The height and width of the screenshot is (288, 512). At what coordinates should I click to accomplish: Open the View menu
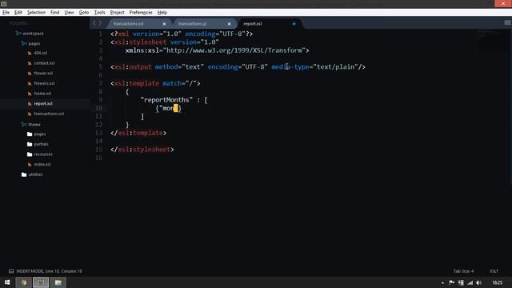point(69,13)
